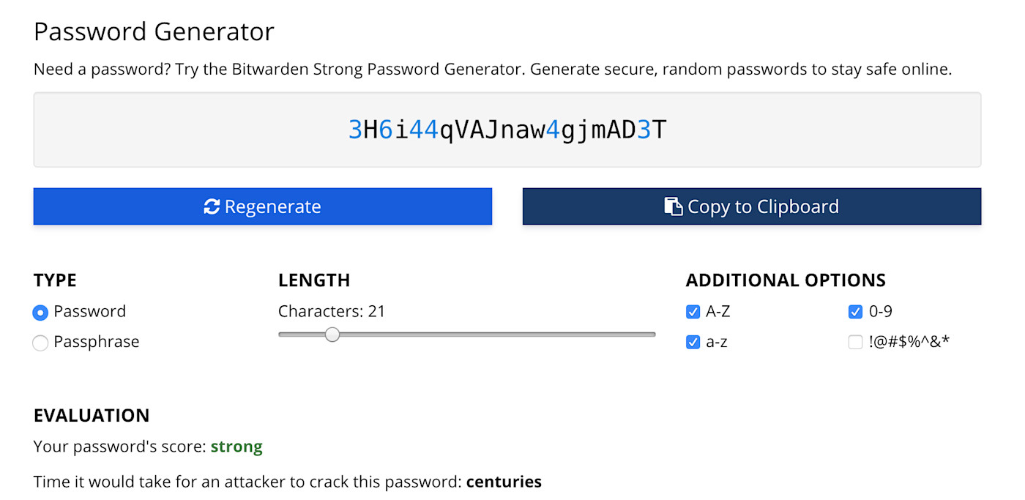1025x500 pixels.
Task: Uncheck the 0-9 numbers option
Action: (855, 311)
